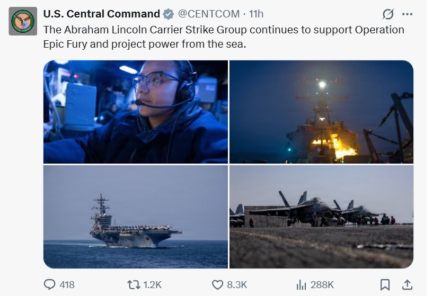Click the blue verified badge
The image size is (442, 296).
click(168, 14)
